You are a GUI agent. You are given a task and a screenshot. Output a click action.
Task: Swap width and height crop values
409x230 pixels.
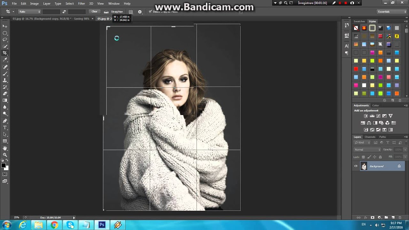pos(64,11)
